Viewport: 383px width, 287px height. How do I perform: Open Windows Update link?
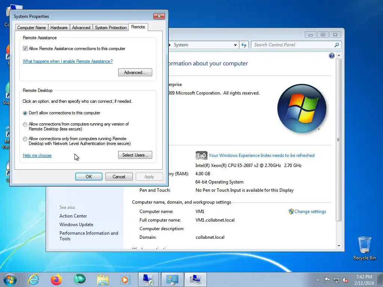tap(76, 225)
